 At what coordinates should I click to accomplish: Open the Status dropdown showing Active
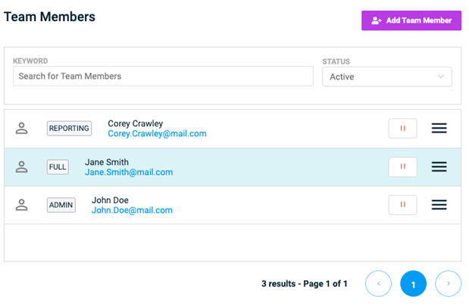tap(386, 76)
